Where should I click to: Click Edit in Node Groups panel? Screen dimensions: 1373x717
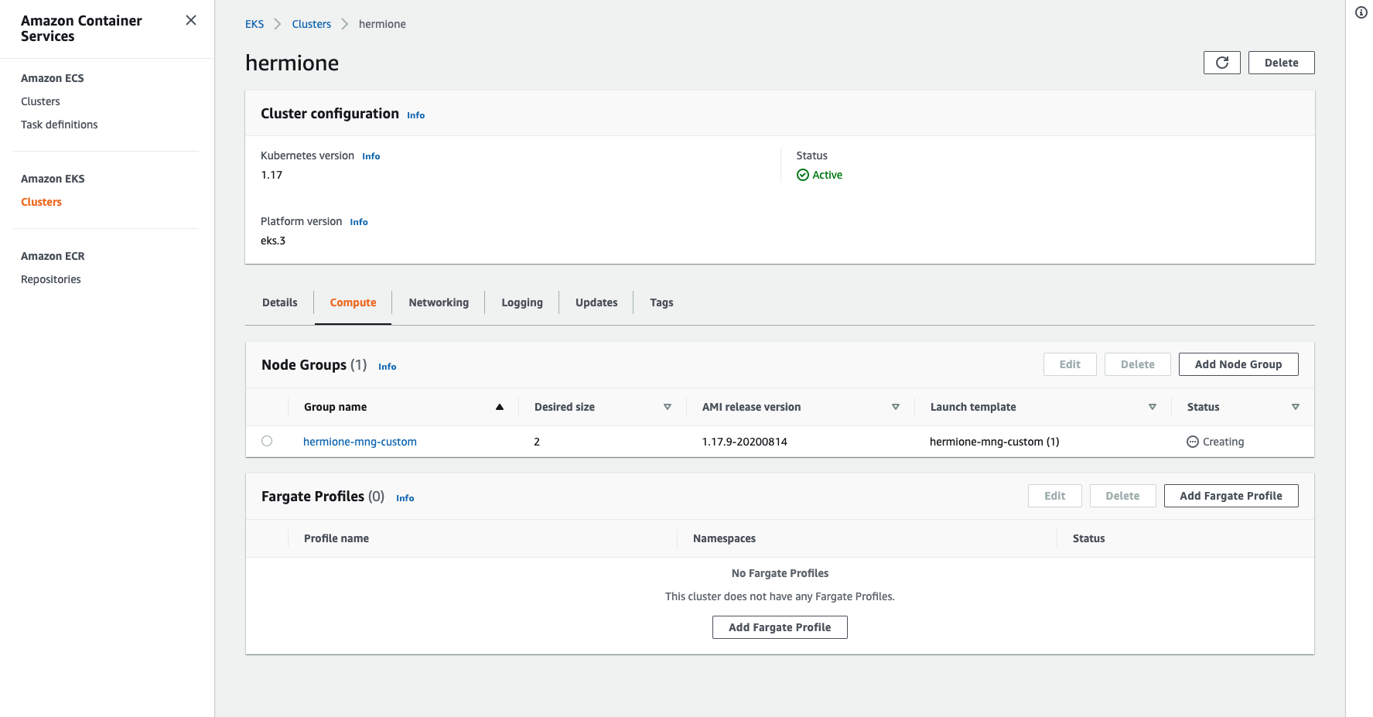(1070, 364)
